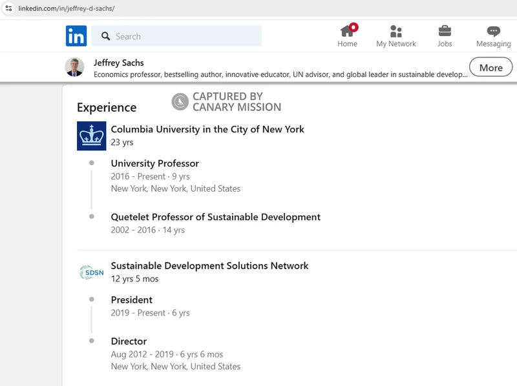Click location under University Professor
Image resolution: width=517 pixels, height=386 pixels.
176,188
